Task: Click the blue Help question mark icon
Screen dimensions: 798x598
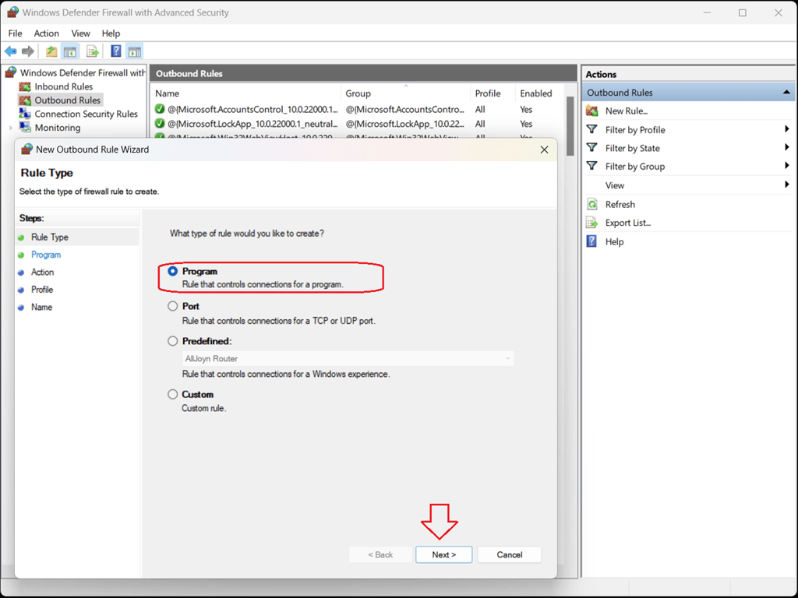Action: 115,51
